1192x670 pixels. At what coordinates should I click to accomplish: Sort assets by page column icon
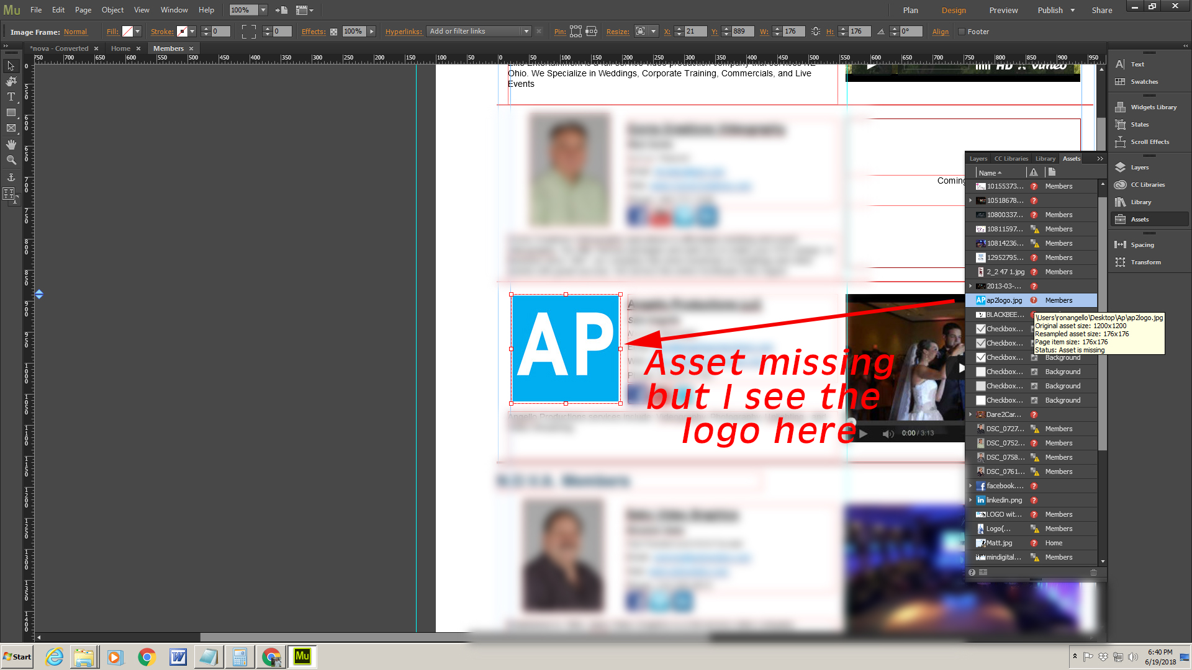1052,172
